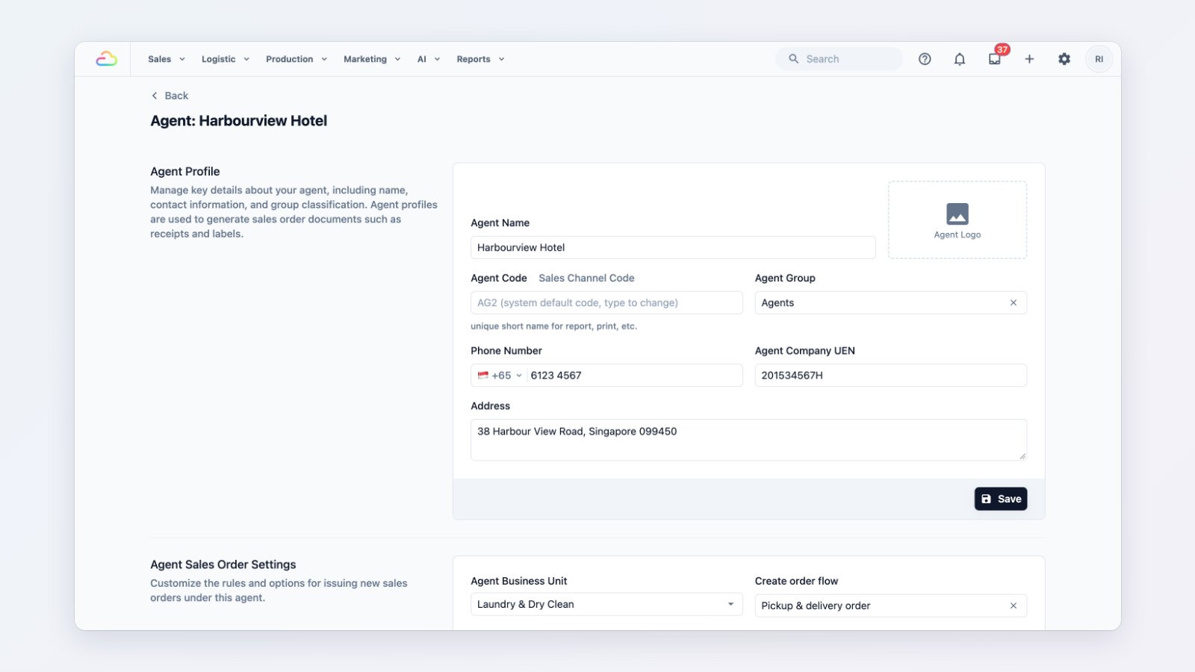The image size is (1195, 672).
Task: Open the help question mark icon
Action: coord(925,59)
